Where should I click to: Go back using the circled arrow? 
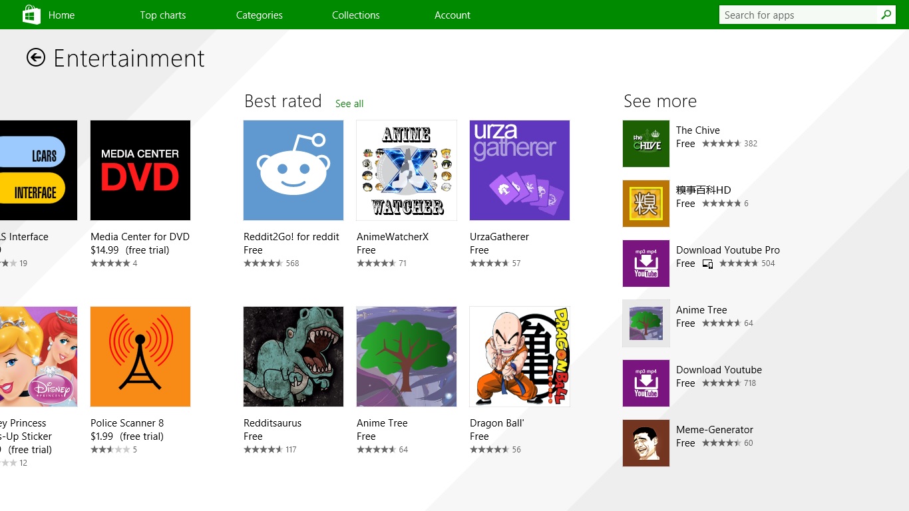click(36, 58)
